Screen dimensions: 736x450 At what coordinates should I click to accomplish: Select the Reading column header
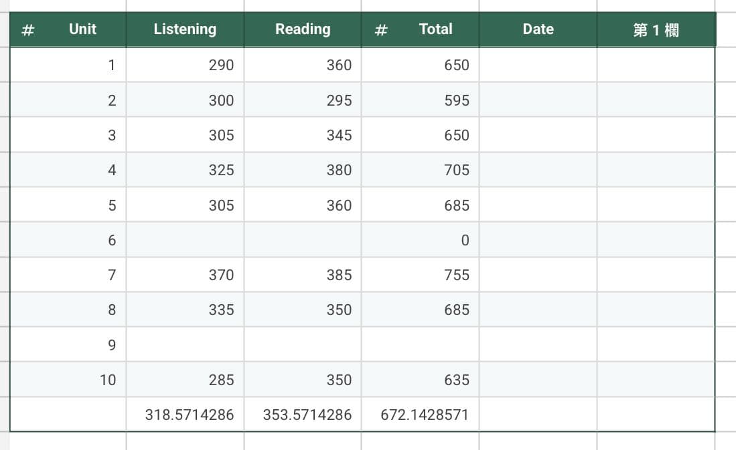pyautogui.click(x=303, y=29)
